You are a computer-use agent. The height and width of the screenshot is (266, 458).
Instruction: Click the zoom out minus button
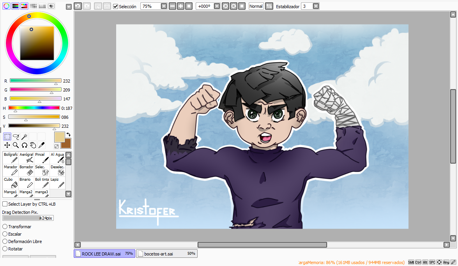(x=172, y=6)
